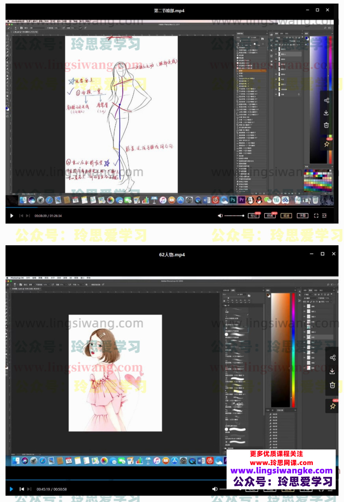Play the 62人物.mp4 video

point(11,489)
